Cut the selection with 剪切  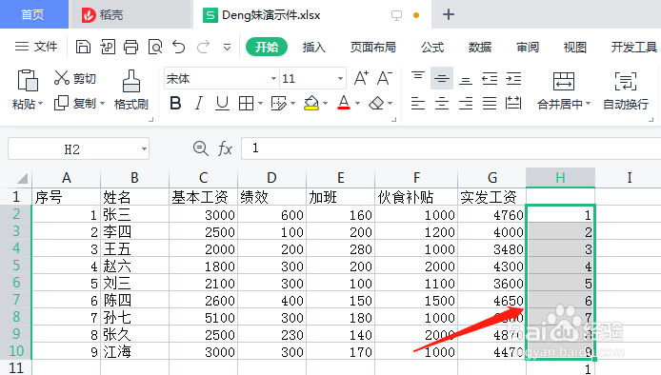click(x=75, y=78)
